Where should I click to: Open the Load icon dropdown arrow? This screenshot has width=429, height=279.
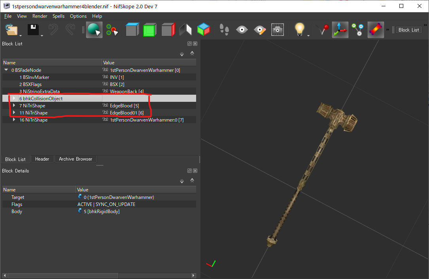(x=21, y=36)
